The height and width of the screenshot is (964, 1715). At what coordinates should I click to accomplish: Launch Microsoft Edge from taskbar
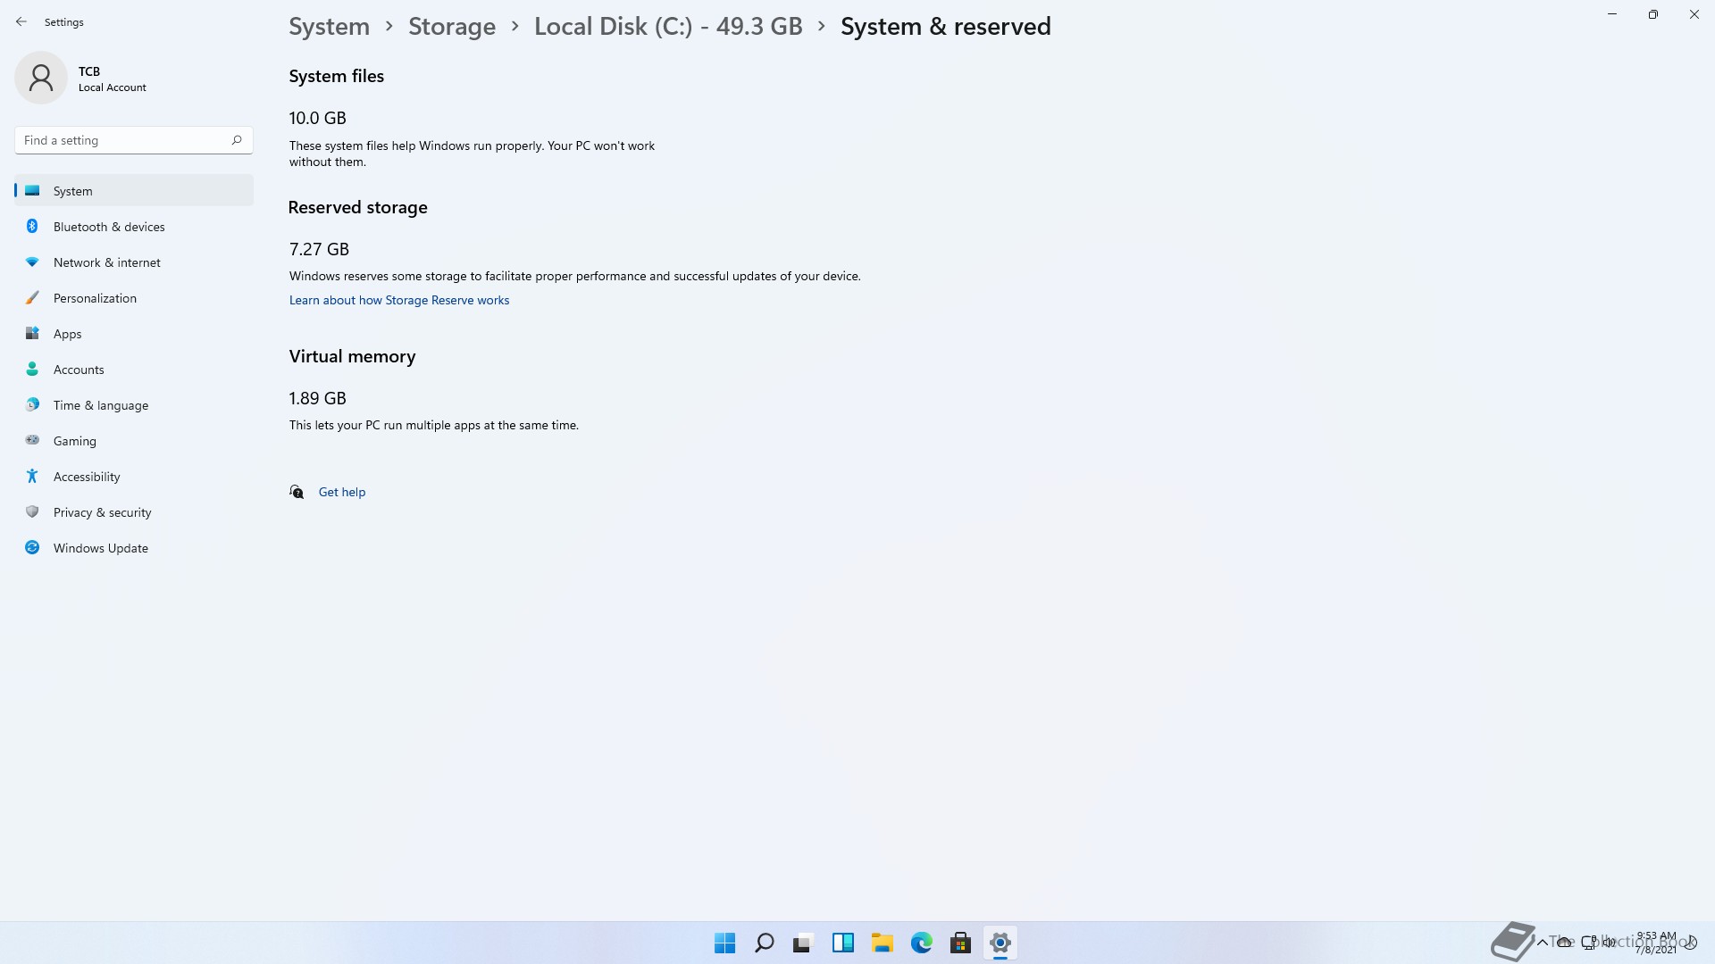(921, 943)
